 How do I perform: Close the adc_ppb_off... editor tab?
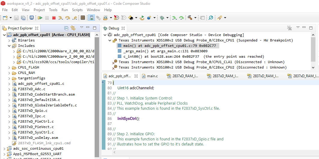136,76
